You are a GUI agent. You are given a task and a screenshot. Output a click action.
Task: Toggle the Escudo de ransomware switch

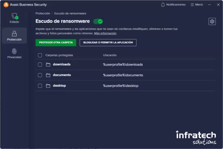click(98, 22)
